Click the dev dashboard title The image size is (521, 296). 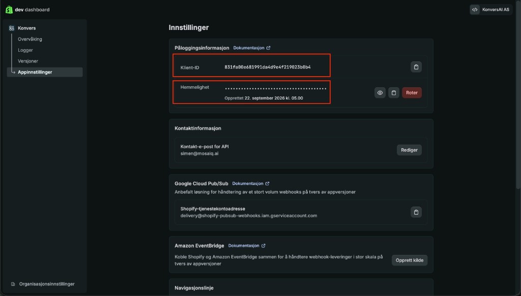point(32,10)
